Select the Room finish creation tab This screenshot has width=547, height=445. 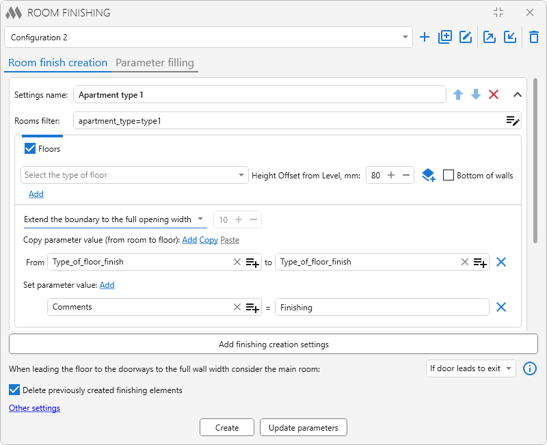pos(57,63)
